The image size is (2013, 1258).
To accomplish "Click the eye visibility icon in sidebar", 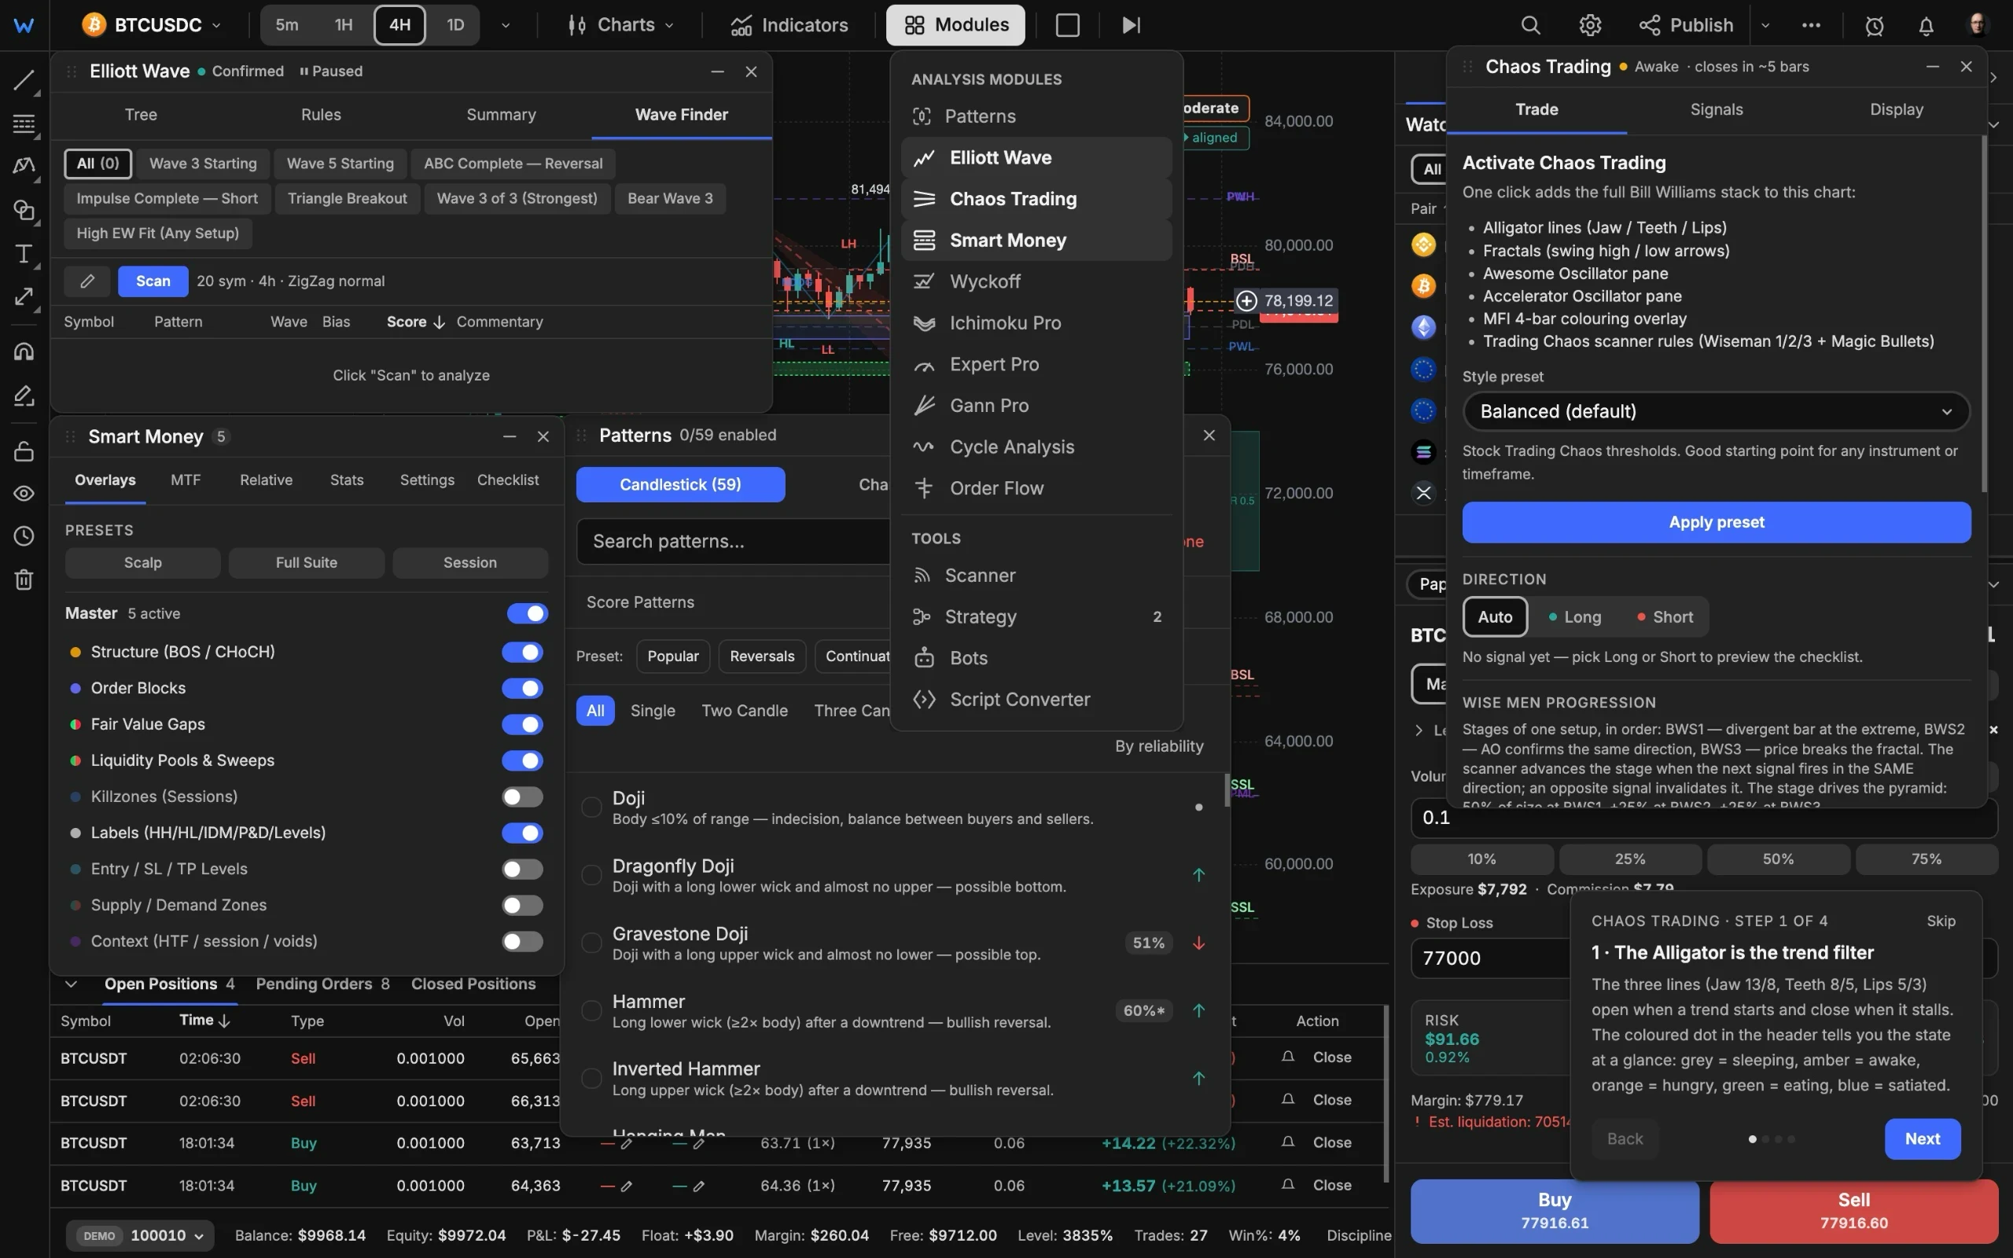I will point(24,494).
